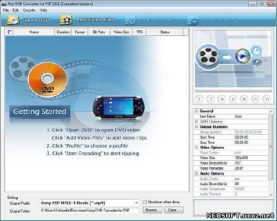Pause the preview playback

[x=233, y=99]
